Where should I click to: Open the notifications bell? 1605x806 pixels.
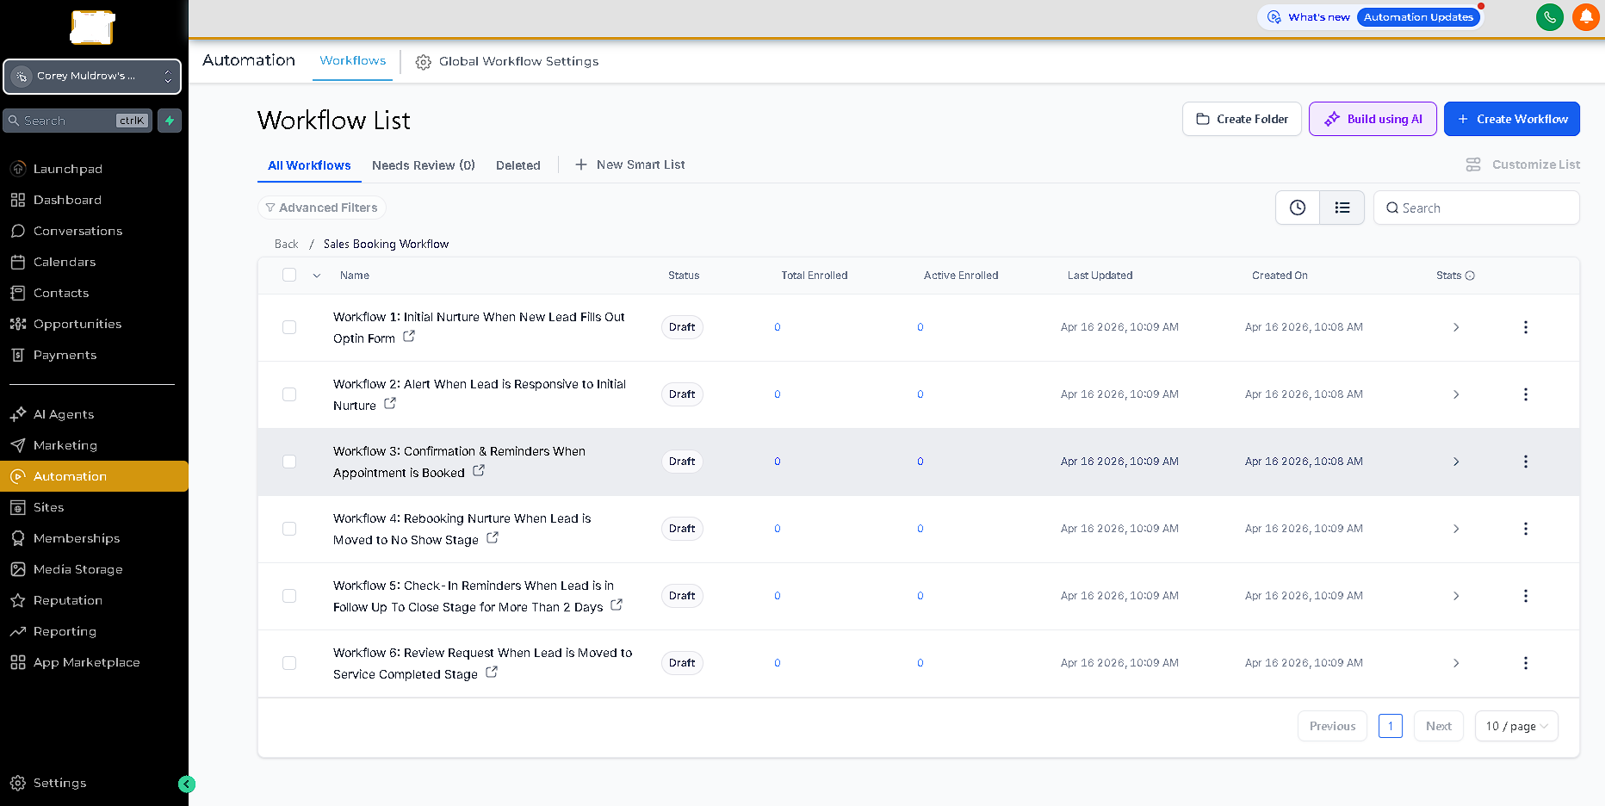coord(1585,17)
